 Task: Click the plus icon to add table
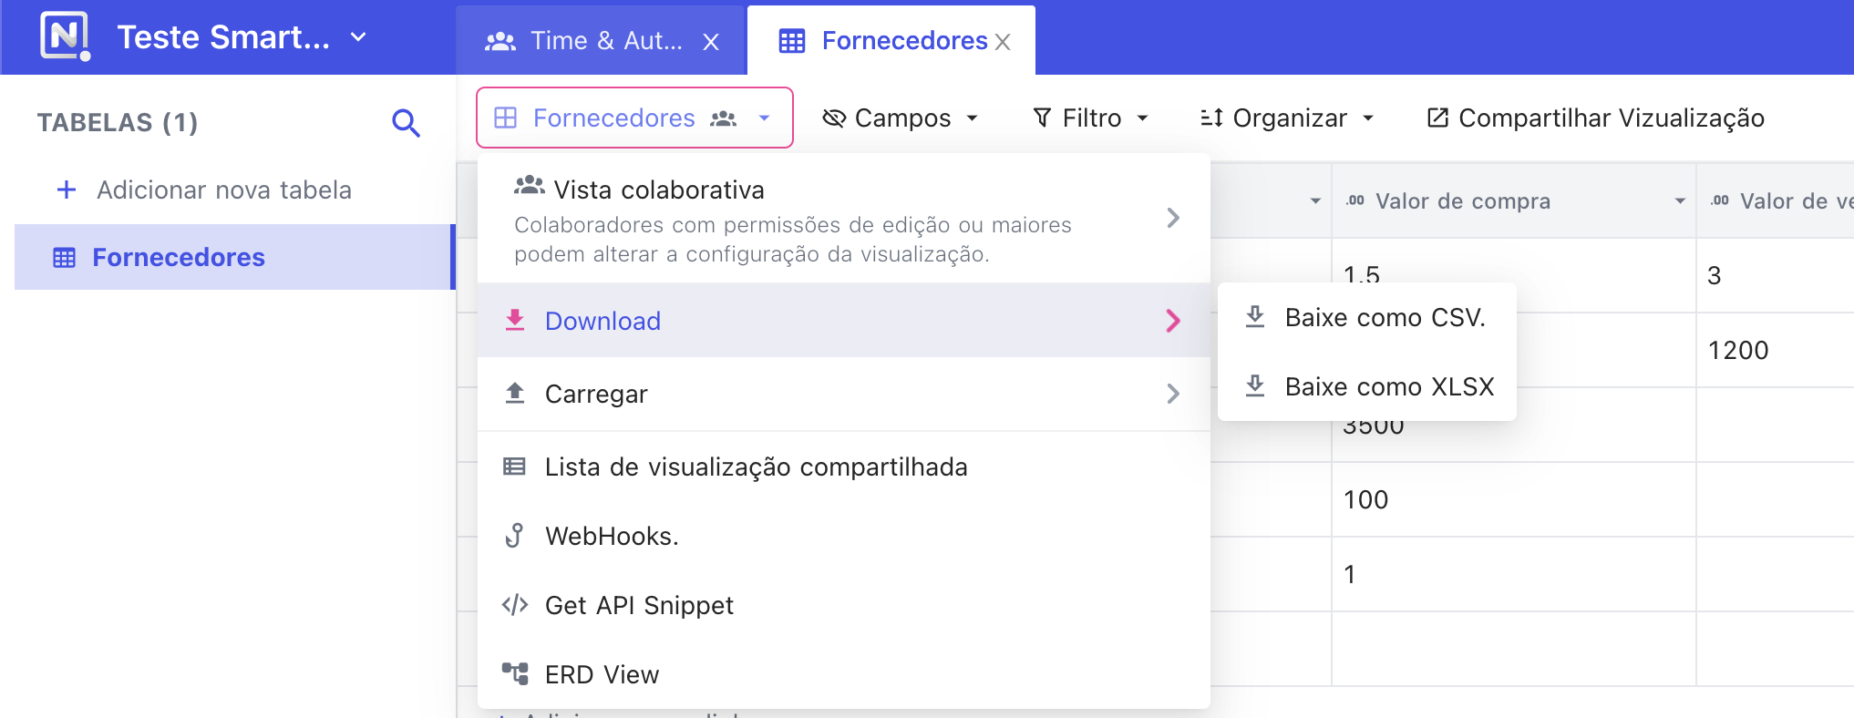pyautogui.click(x=67, y=190)
